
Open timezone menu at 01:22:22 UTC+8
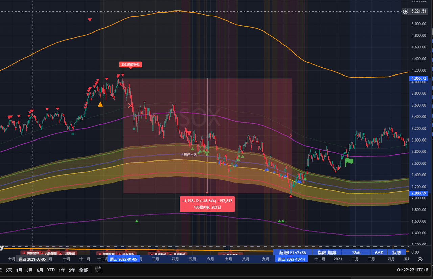(413, 270)
